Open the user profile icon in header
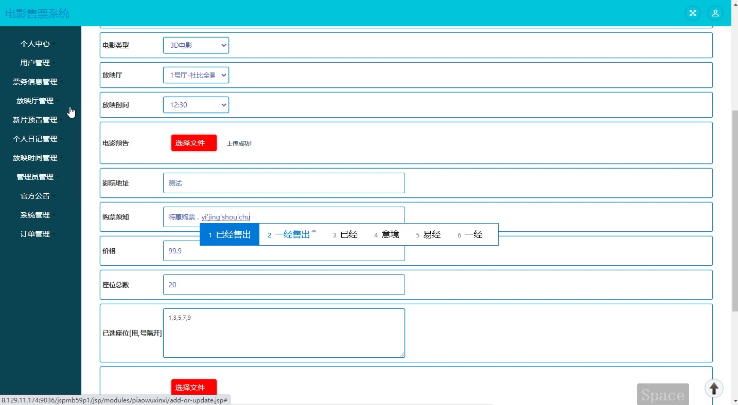738x405 pixels. [715, 13]
